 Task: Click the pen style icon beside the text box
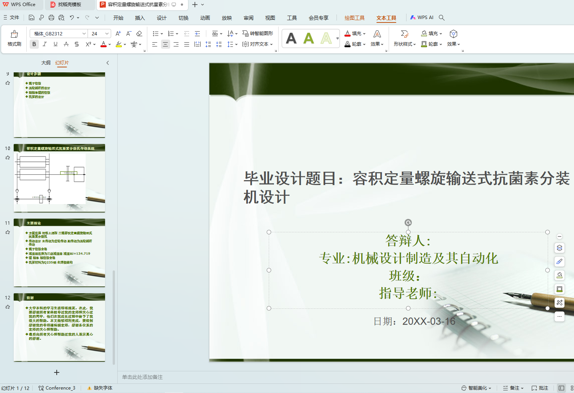click(x=560, y=262)
